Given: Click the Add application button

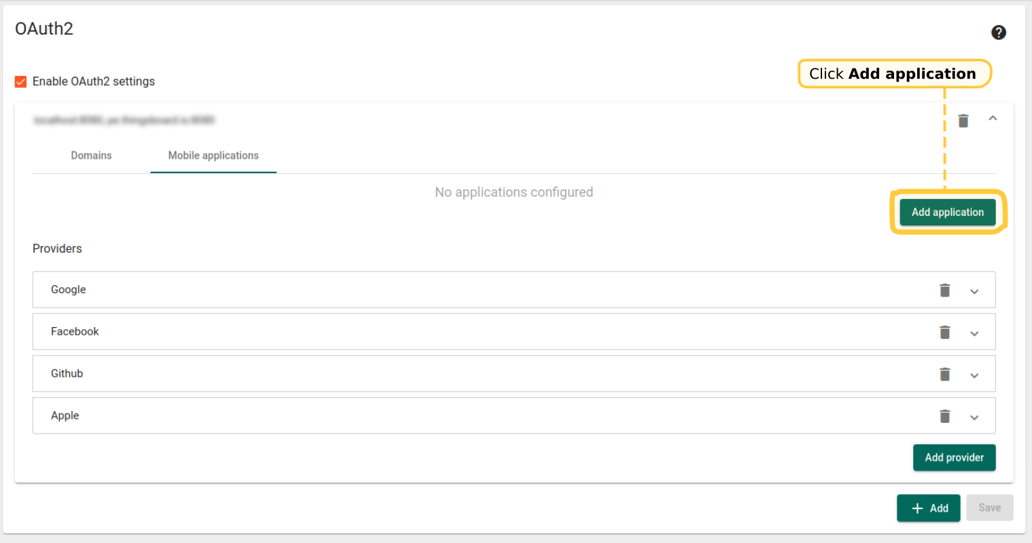Looking at the screenshot, I should (947, 212).
